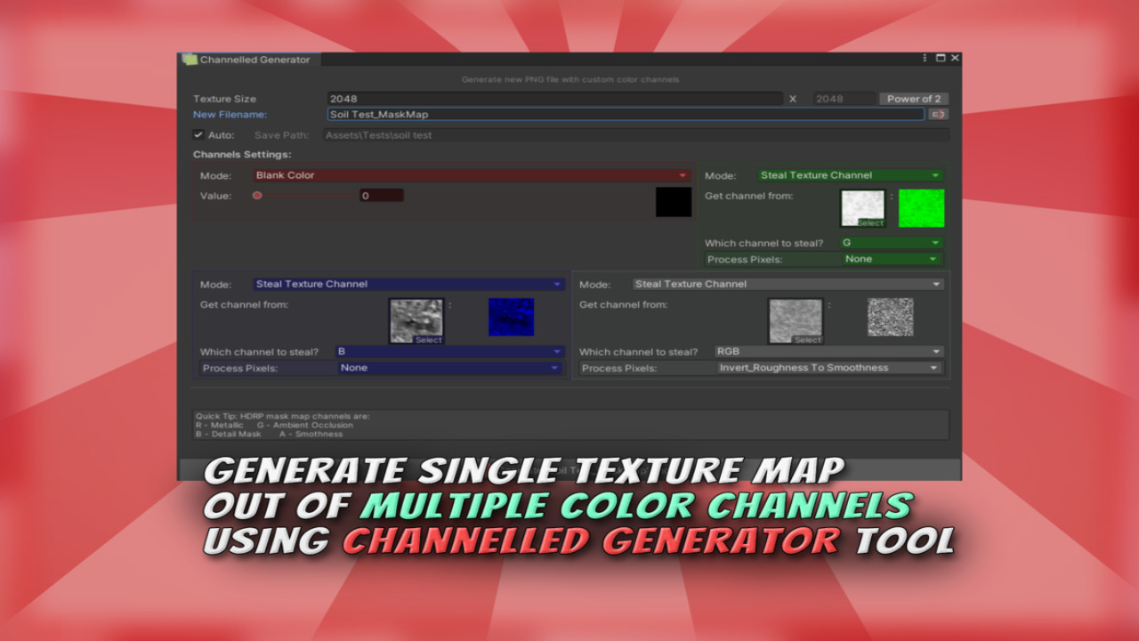This screenshot has height=641, width=1139.
Task: Open the window's three-dot options menu
Action: point(925,58)
